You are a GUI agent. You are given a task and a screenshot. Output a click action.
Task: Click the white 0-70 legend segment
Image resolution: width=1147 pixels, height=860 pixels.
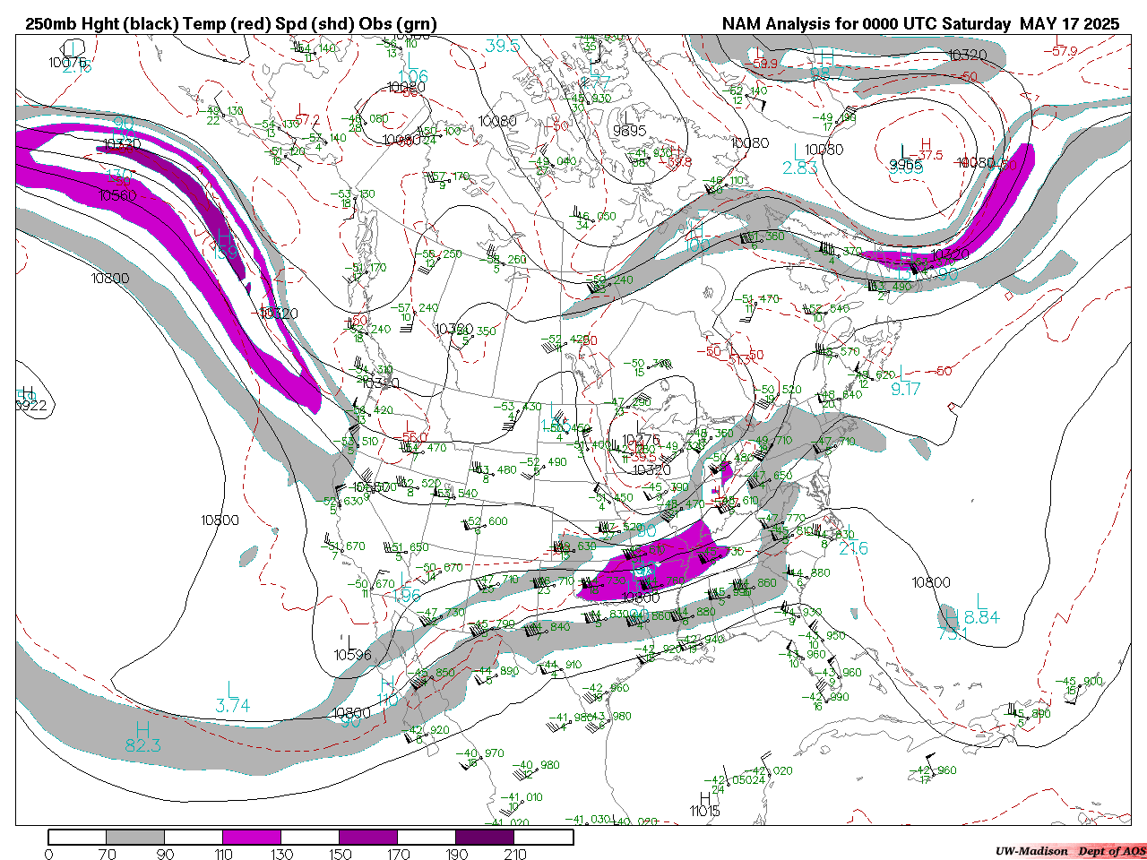pos(77,837)
